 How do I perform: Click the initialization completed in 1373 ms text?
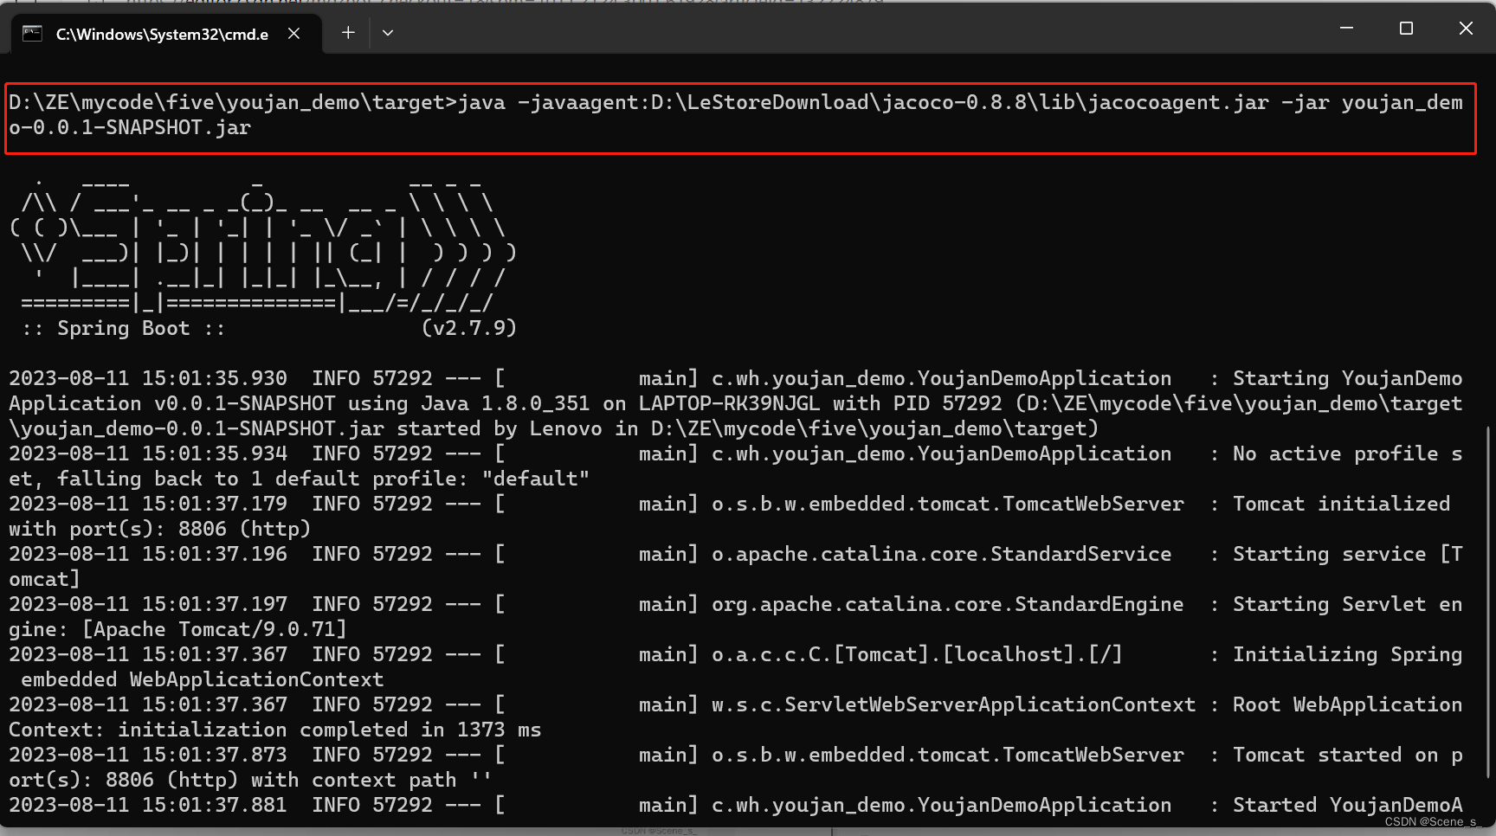[x=329, y=729]
